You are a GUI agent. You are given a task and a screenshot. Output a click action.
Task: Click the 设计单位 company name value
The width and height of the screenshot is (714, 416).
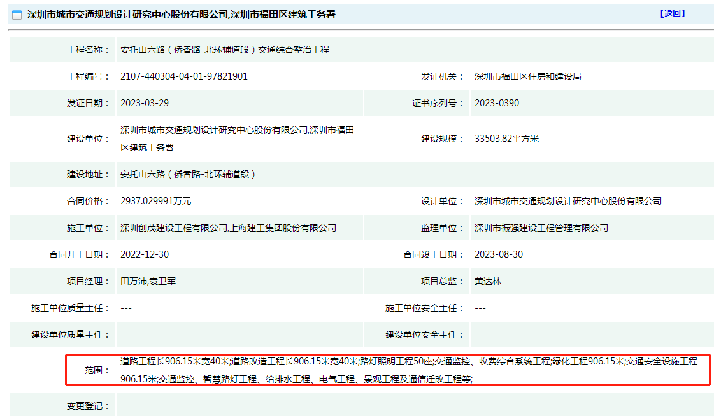[568, 201]
